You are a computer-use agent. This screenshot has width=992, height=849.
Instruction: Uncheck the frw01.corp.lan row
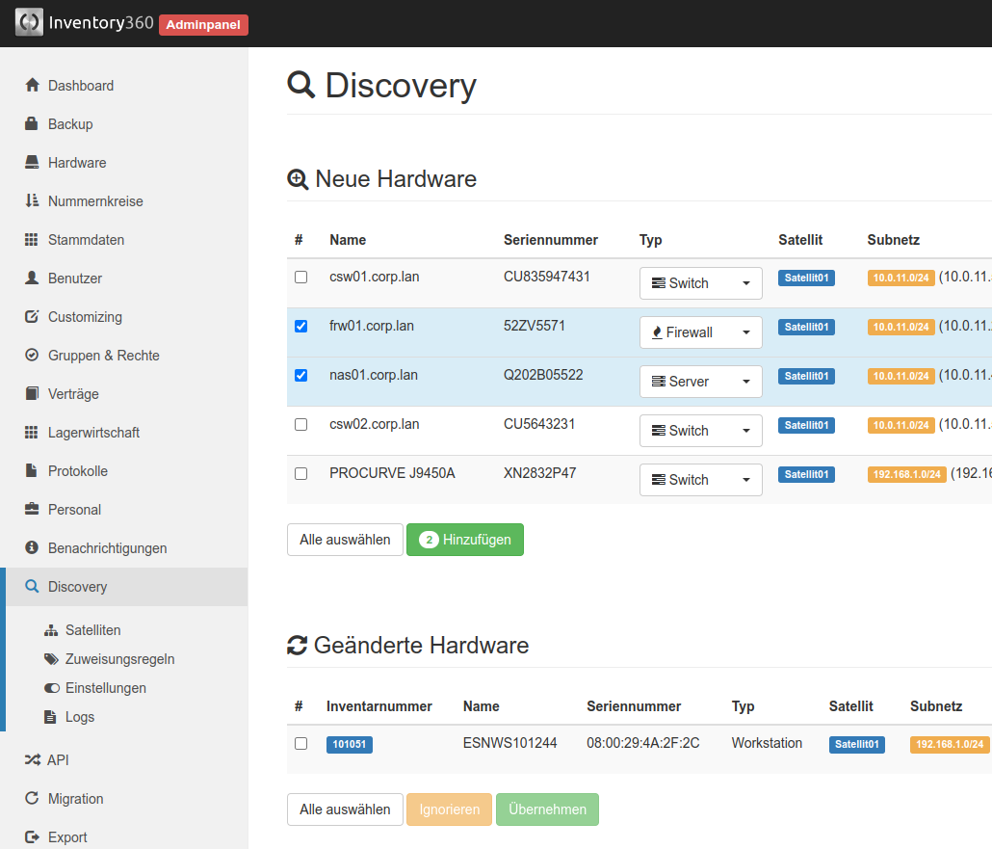coord(300,326)
